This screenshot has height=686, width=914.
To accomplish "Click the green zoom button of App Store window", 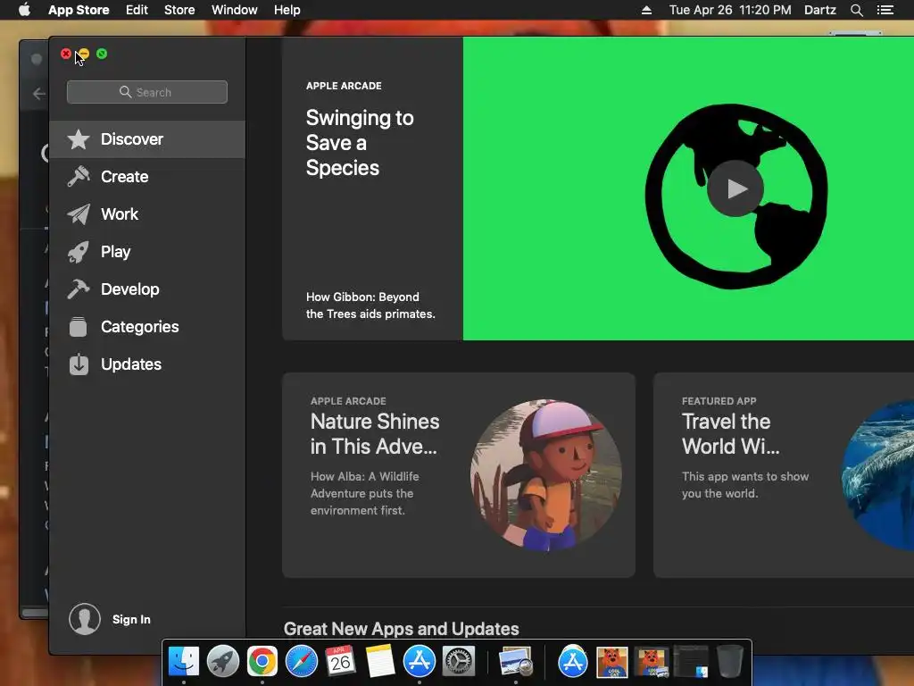I will point(102,54).
